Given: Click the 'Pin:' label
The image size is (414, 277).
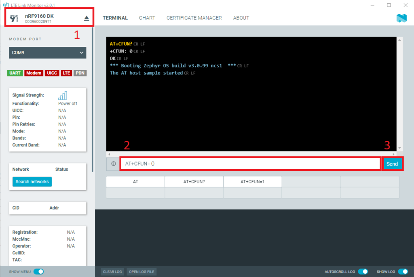Looking at the screenshot, I should click(x=16, y=117).
